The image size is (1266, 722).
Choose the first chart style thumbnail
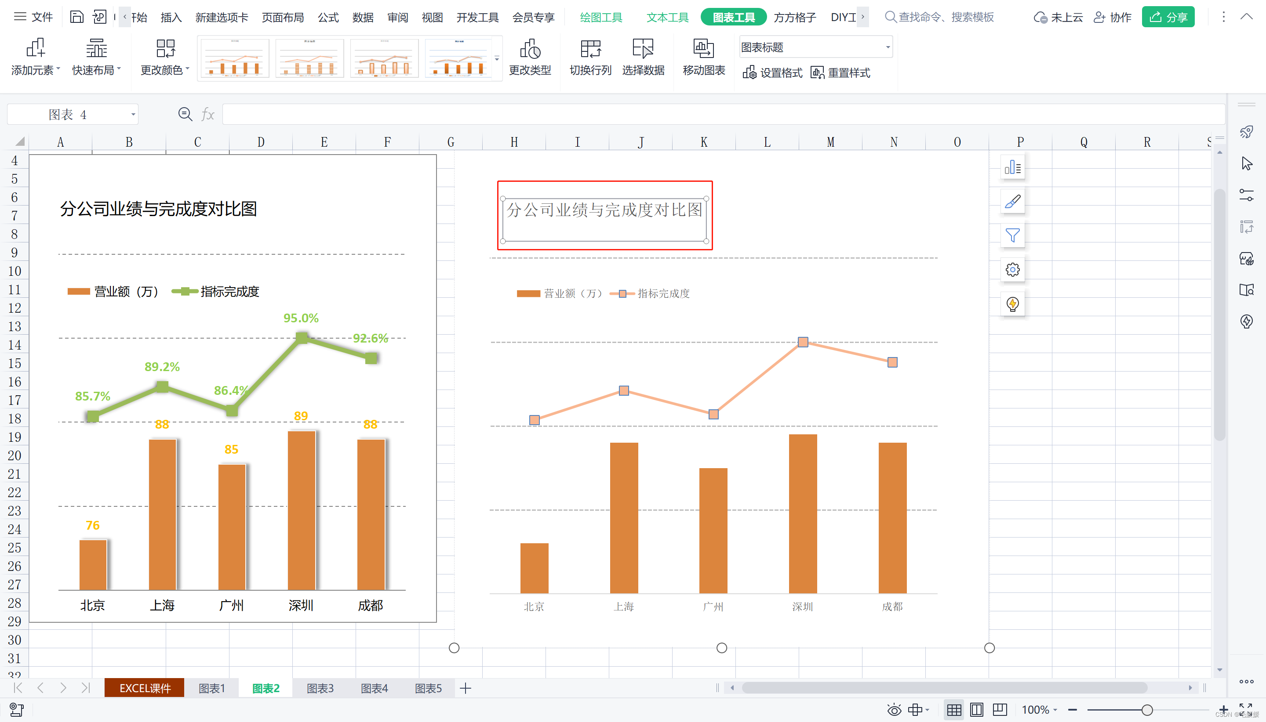click(234, 58)
